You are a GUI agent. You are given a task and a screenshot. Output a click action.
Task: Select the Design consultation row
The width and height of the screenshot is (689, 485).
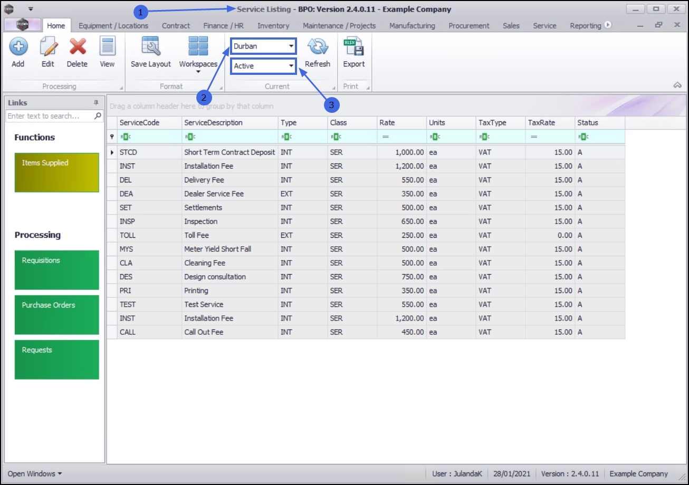[366, 277]
